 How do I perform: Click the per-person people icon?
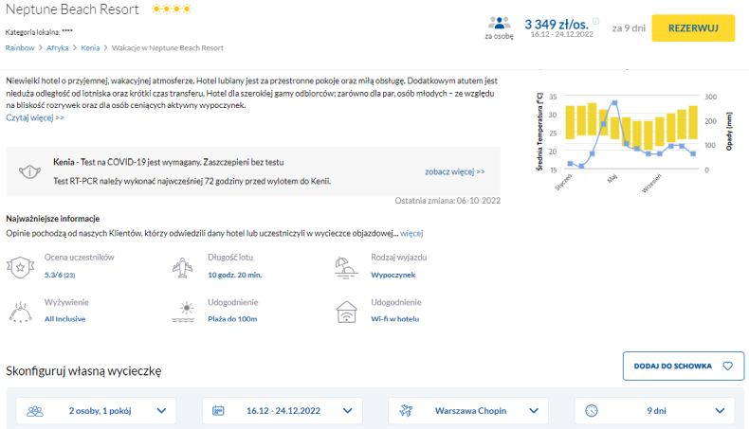tap(499, 25)
